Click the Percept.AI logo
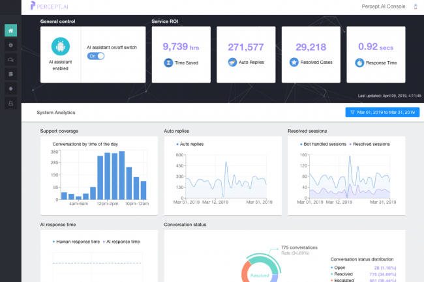 tap(49, 6)
